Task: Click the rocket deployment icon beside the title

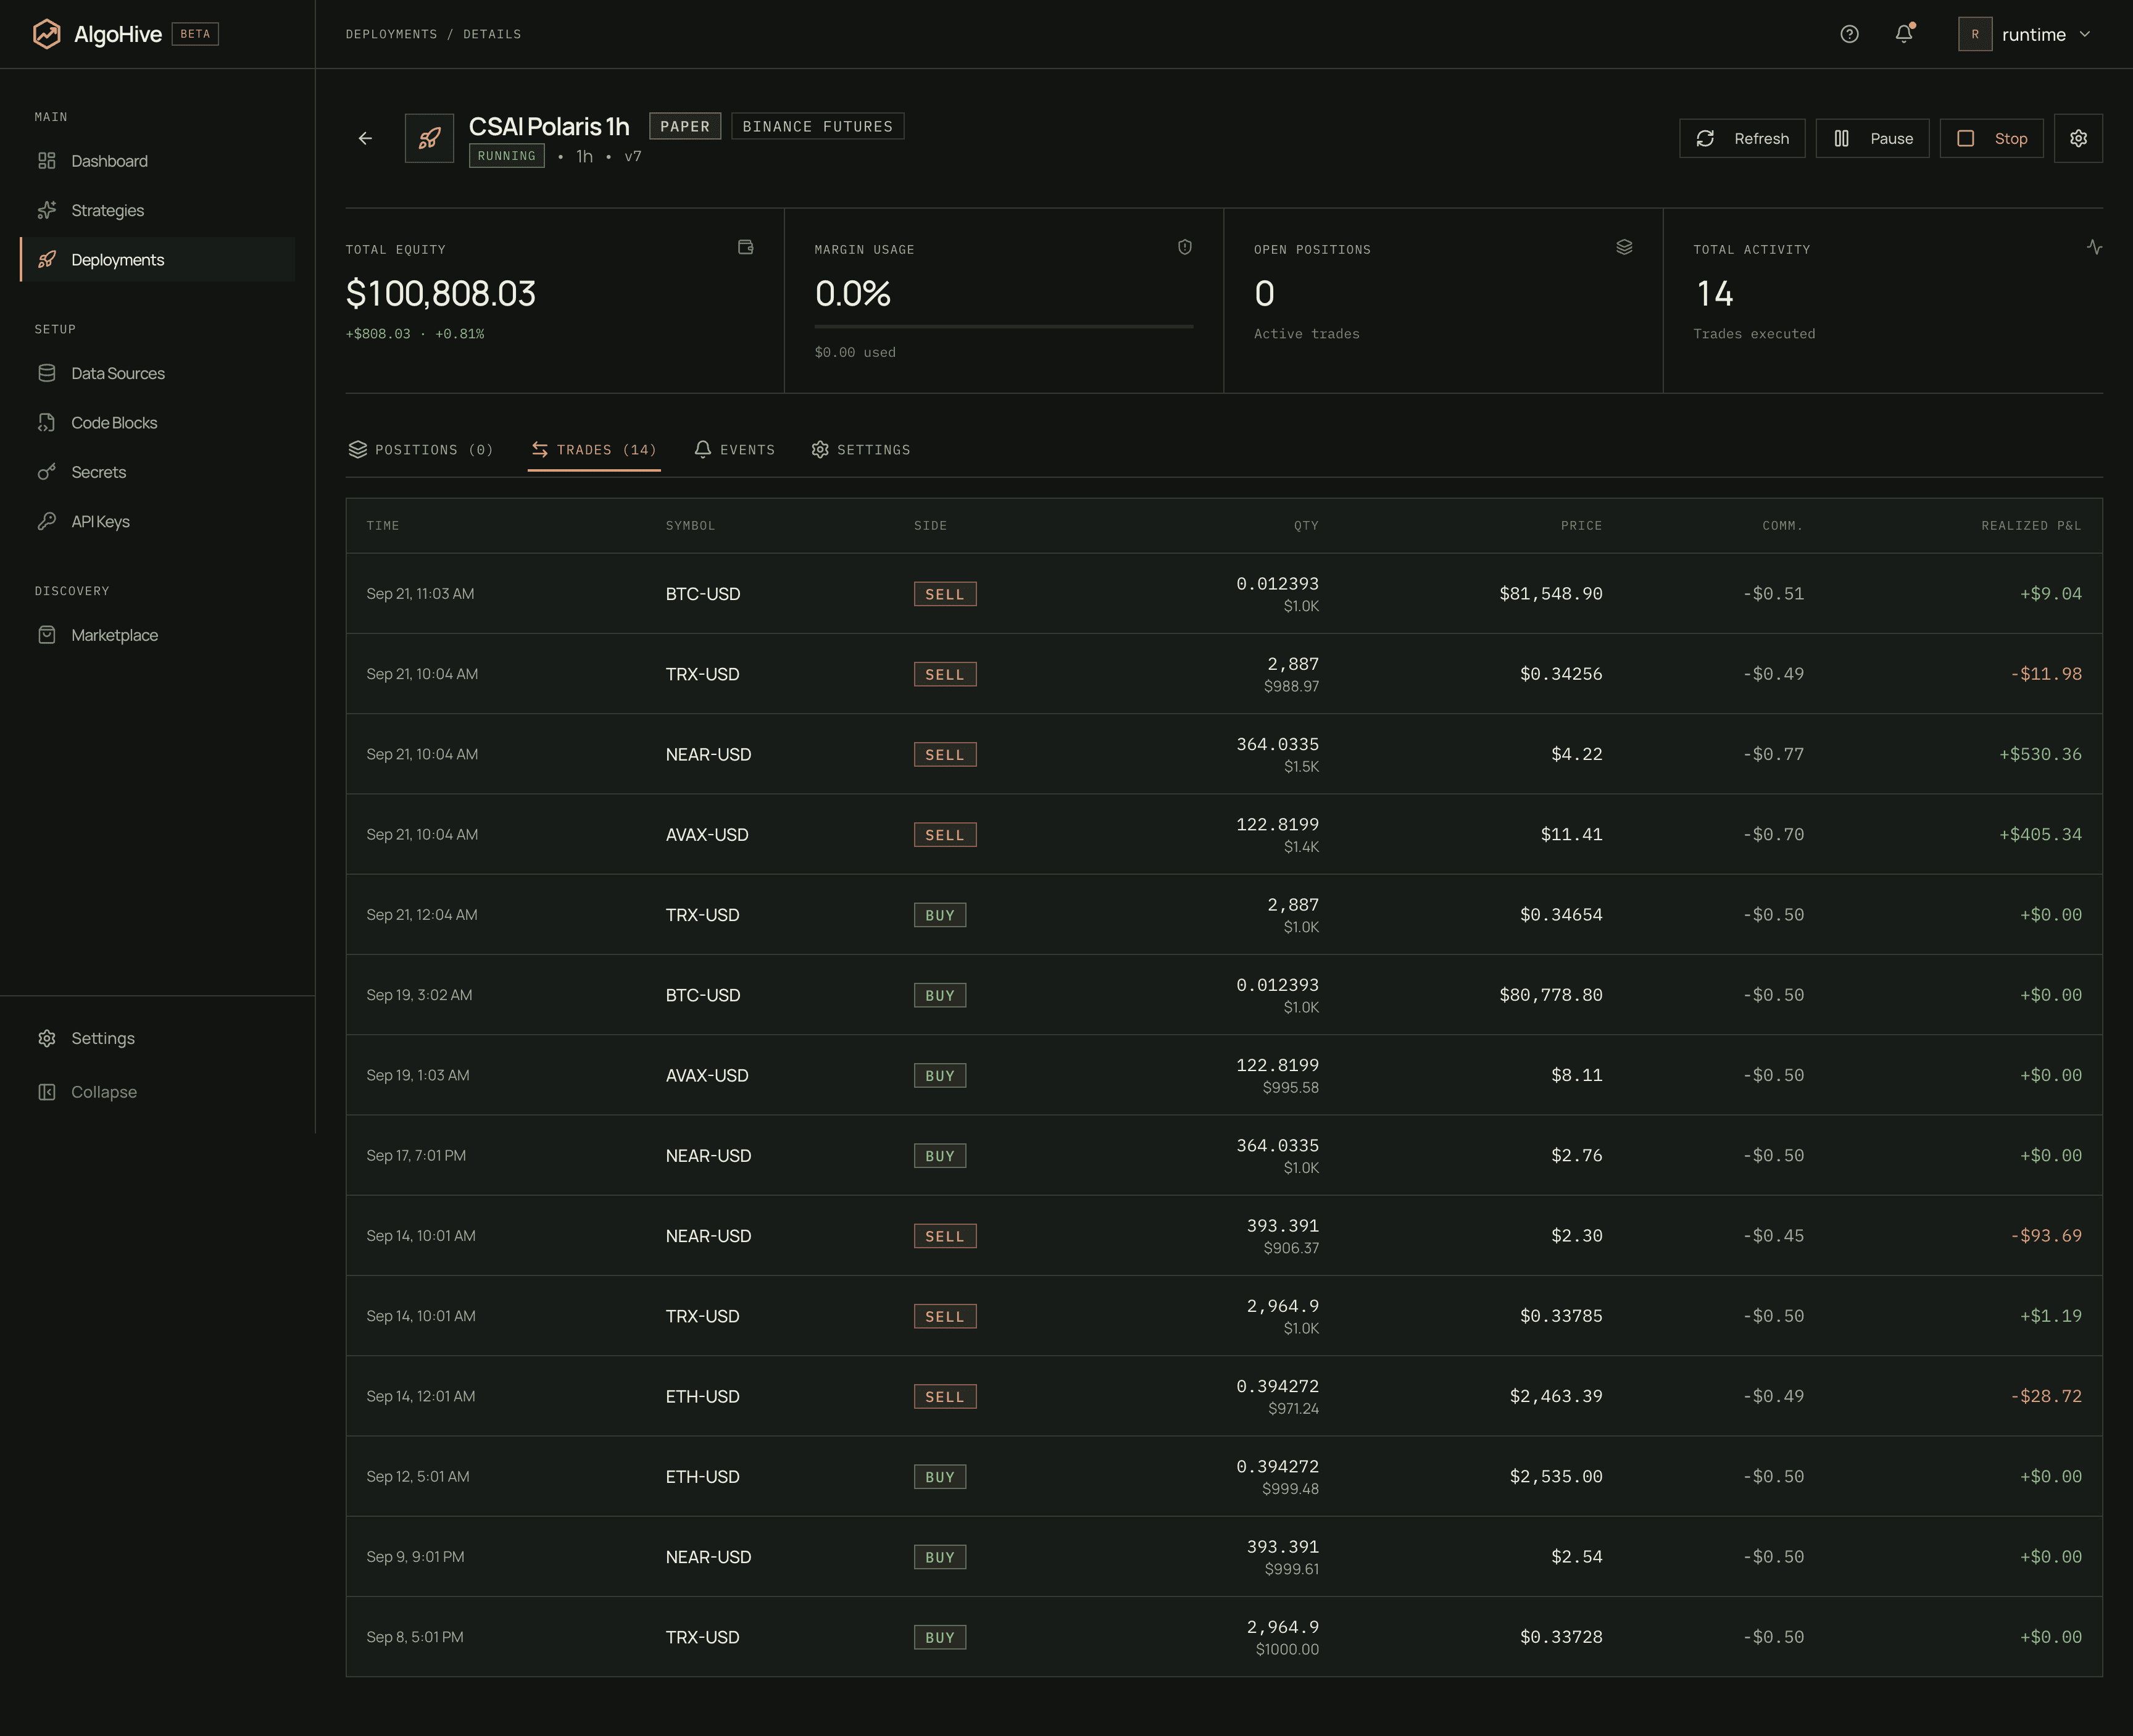Action: pos(430,138)
